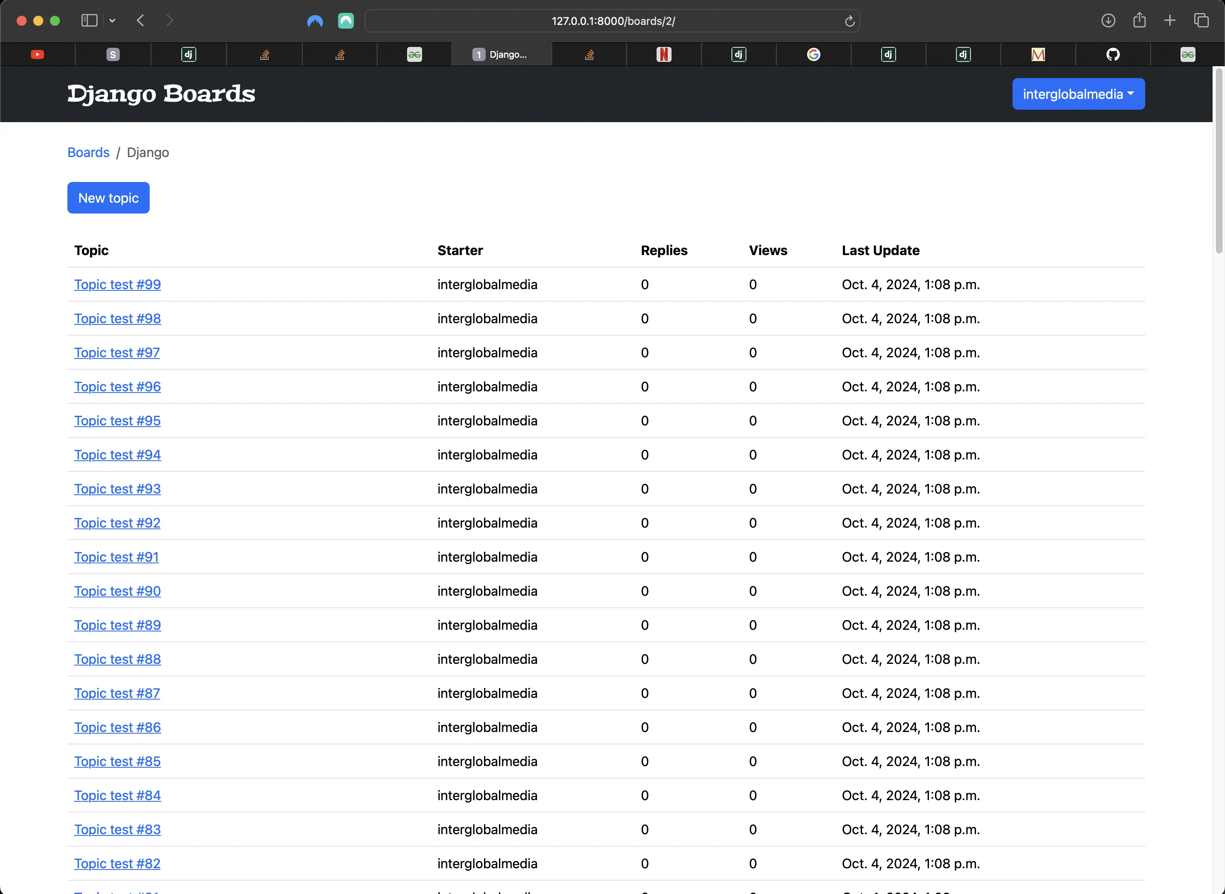Viewport: 1225px width, 894px height.
Task: Open the GeeksforGeeks tab beside the Django tab
Action: 414,54
